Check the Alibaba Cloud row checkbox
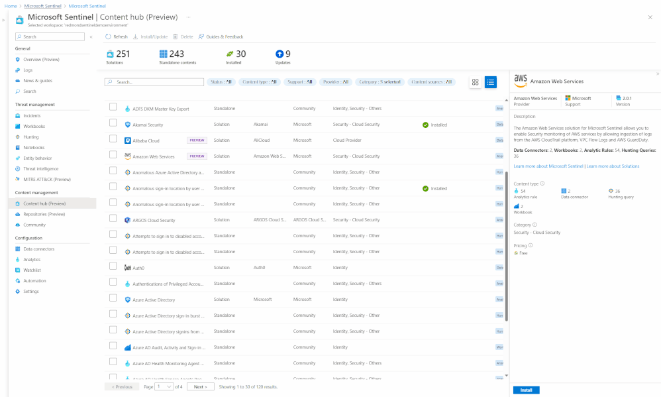The width and height of the screenshot is (661, 397). 113,139
